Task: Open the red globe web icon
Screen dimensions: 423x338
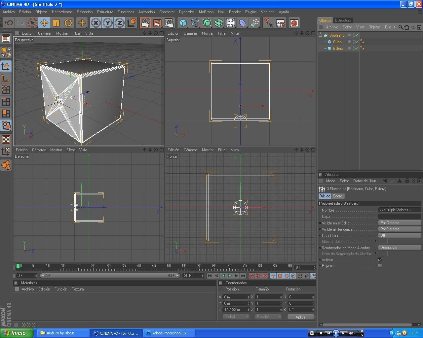Action: [x=294, y=23]
